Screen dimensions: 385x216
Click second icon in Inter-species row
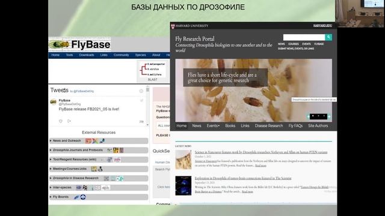point(85,188)
